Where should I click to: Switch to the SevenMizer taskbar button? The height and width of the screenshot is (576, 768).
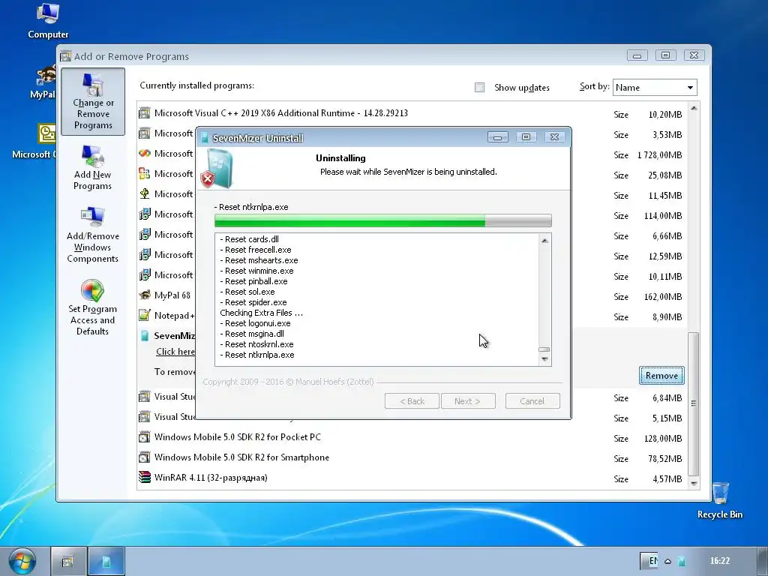click(106, 561)
